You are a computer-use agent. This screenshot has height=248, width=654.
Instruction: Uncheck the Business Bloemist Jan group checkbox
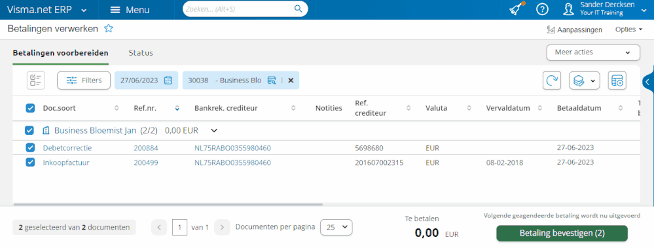click(x=29, y=130)
